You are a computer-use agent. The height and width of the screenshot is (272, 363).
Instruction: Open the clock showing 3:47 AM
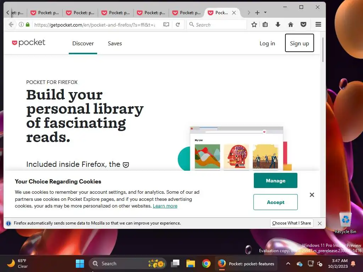(338, 263)
